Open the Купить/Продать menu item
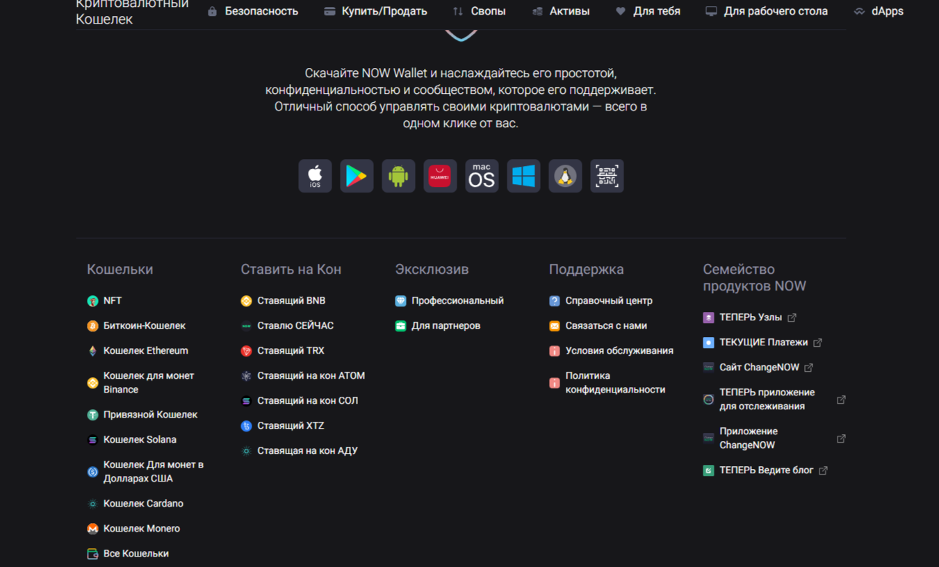Screen dimensions: 939x567 pyautogui.click(x=375, y=11)
